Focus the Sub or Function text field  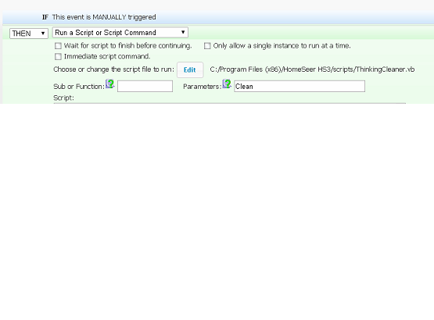tap(145, 86)
